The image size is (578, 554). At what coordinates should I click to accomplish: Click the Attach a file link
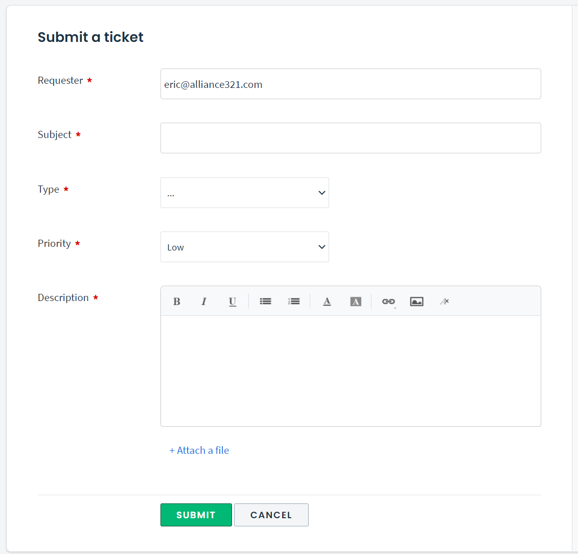(199, 450)
